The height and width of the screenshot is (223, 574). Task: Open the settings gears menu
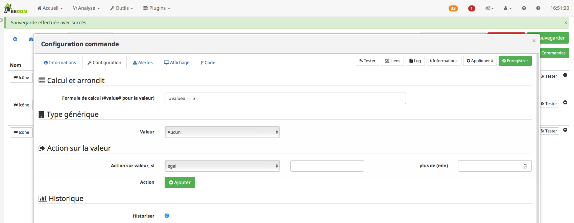pyautogui.click(x=489, y=8)
